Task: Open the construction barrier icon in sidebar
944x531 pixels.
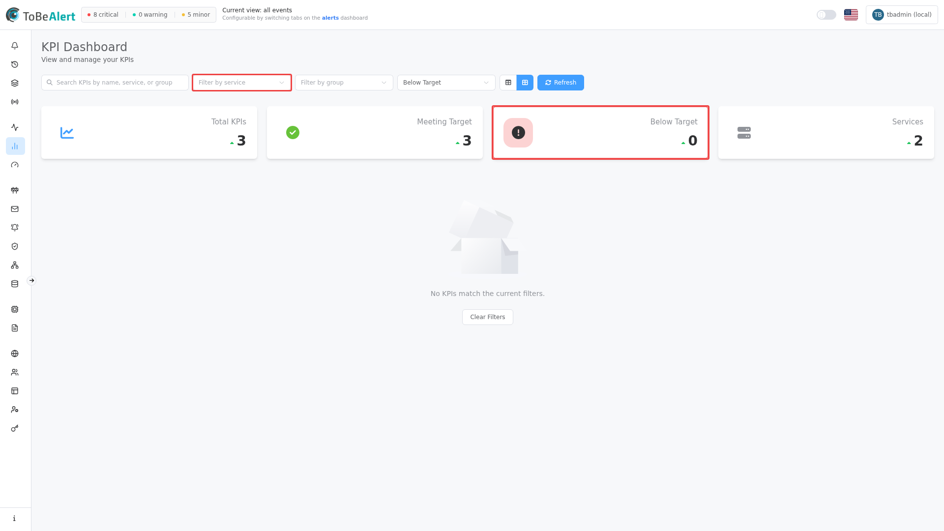Action: 15,190
